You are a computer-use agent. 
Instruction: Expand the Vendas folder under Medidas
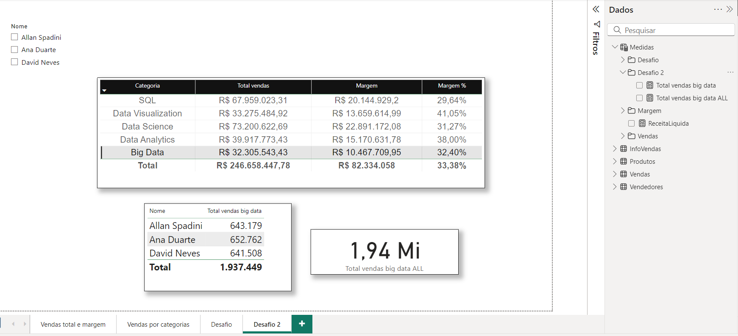click(x=623, y=136)
